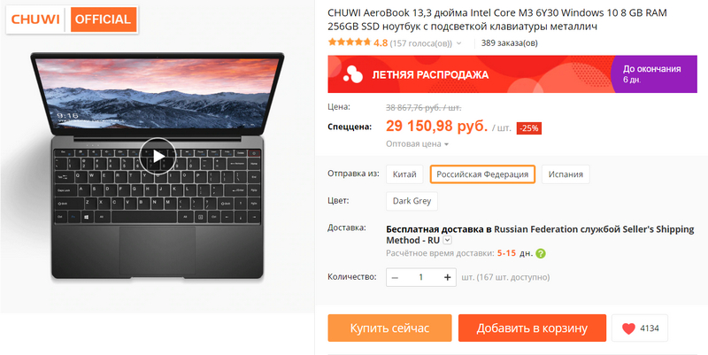The height and width of the screenshot is (355, 708).
Task: Expand the rating votes chevron
Action: pos(459,43)
